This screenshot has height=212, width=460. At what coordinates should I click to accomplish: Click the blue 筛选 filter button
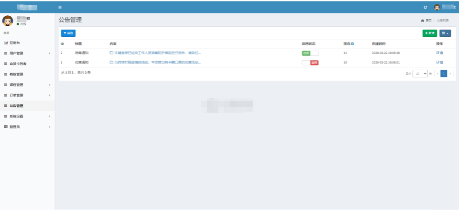click(x=68, y=33)
